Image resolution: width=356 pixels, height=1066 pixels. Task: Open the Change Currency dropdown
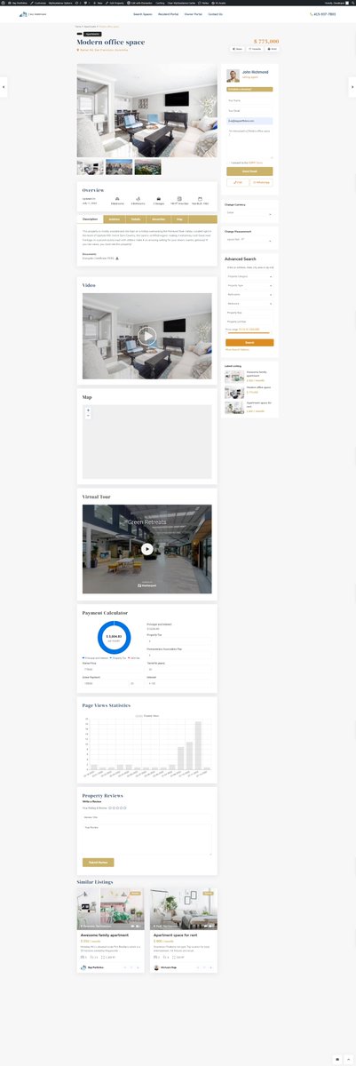(x=249, y=213)
